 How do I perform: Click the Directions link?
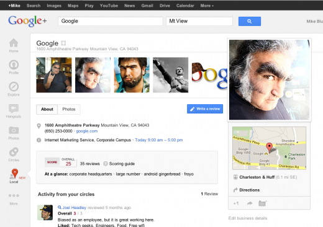[250, 190]
